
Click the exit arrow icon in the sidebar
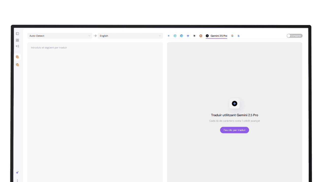(x=17, y=46)
